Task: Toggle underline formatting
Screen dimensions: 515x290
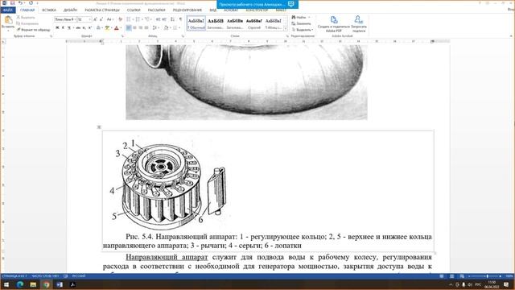Action: [x=69, y=28]
